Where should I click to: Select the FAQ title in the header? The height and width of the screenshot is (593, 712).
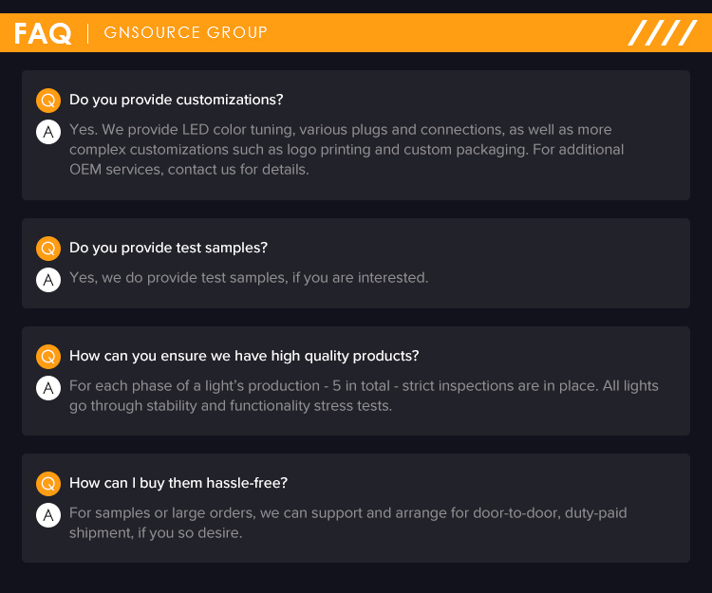tap(43, 33)
